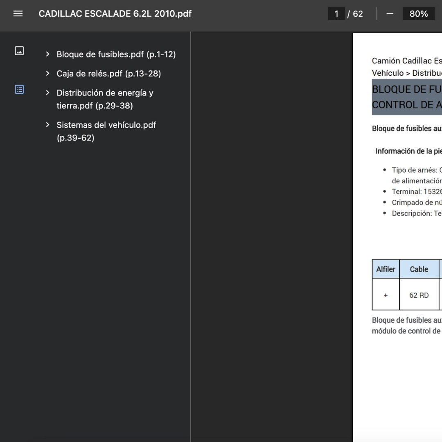Click the bullet starting 'Tipo de arnés:'
The height and width of the screenshot is (442, 442).
pyautogui.click(x=417, y=170)
